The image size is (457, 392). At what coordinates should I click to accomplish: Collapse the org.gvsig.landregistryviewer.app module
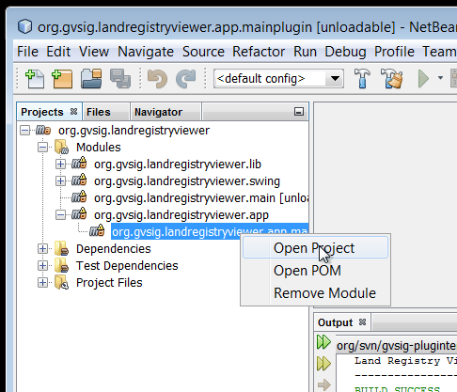point(60,214)
